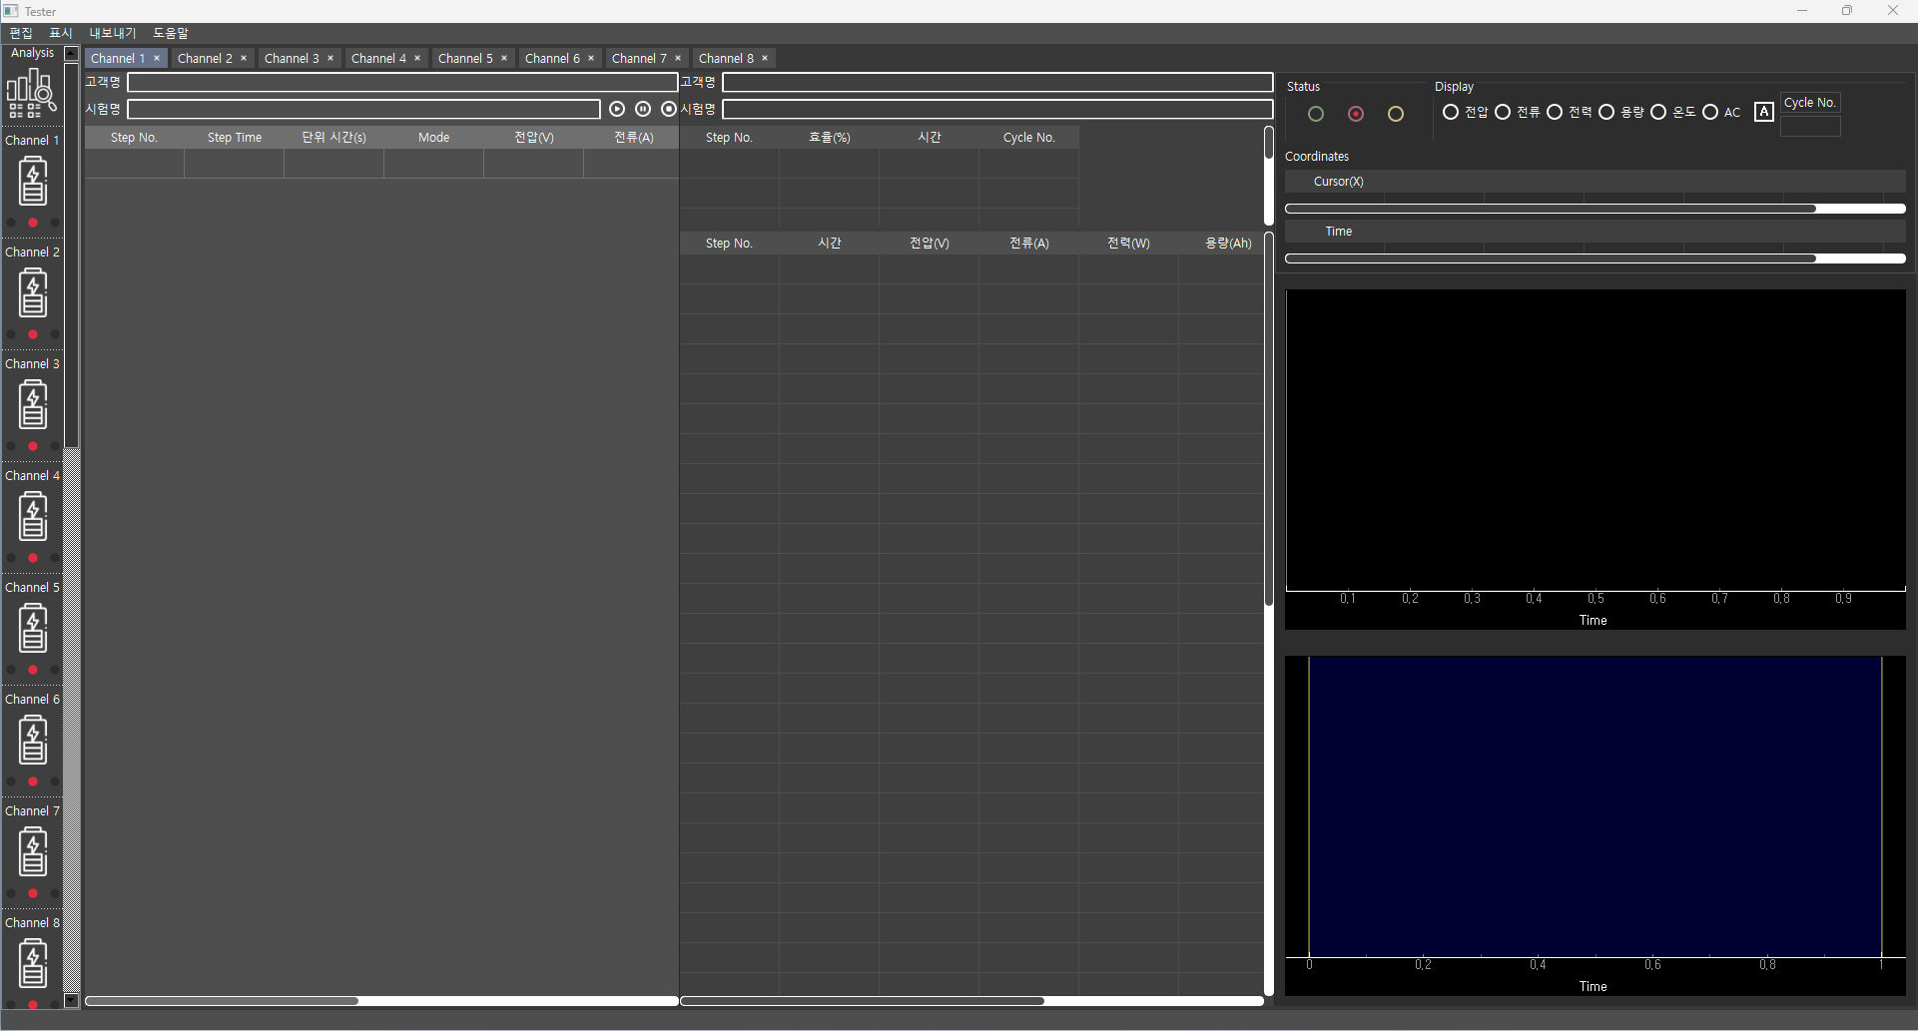Click the Cursor(X) horizontal scrollbar
This screenshot has width=1918, height=1031.
1596,209
